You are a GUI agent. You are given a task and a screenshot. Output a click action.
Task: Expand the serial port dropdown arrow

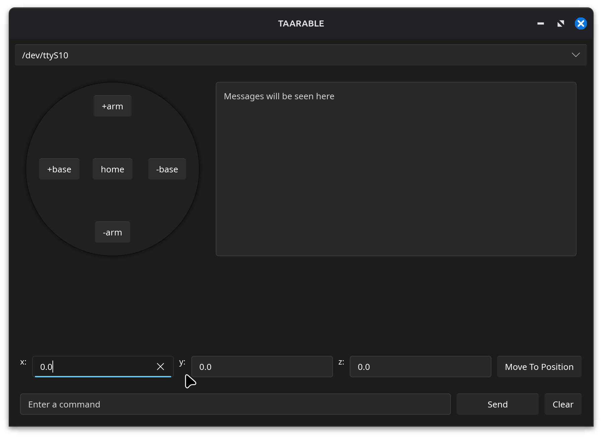576,55
